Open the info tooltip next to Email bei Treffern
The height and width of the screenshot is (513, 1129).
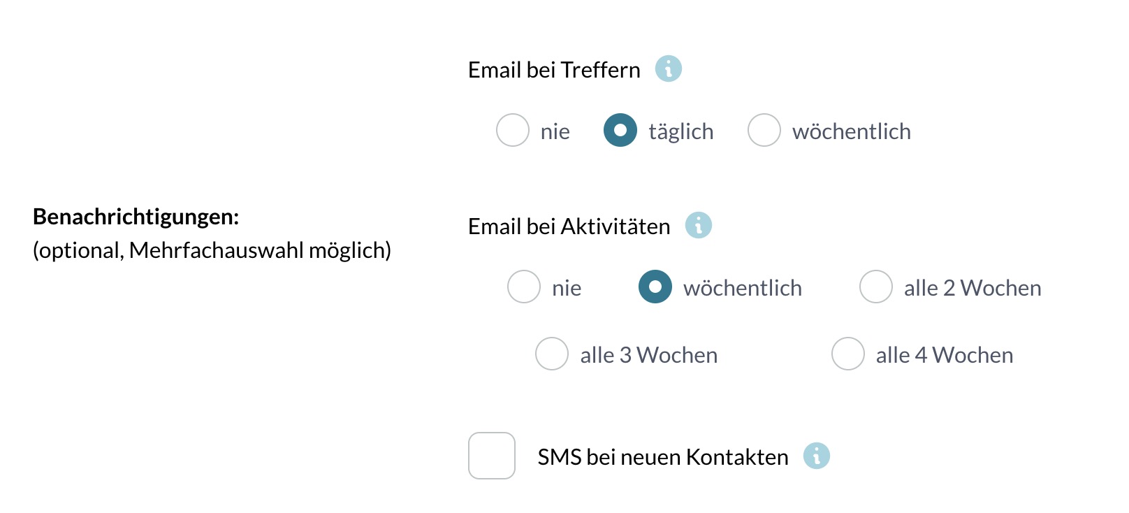(x=669, y=68)
